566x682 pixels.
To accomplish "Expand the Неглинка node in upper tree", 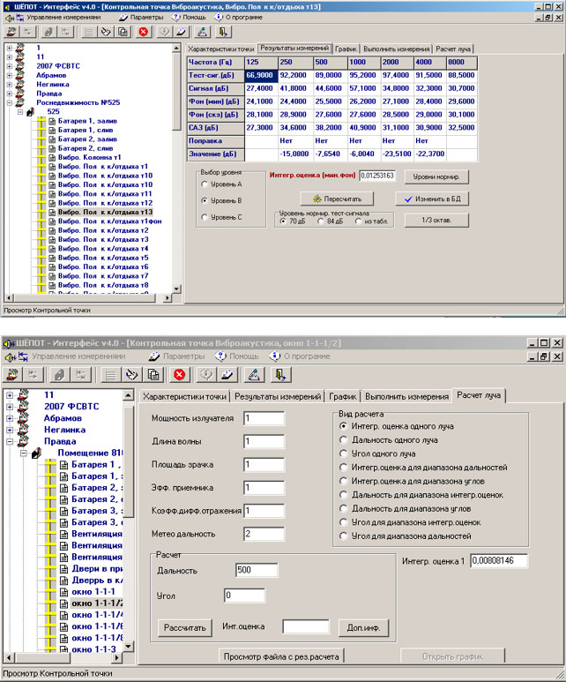I will pyautogui.click(x=10, y=85).
